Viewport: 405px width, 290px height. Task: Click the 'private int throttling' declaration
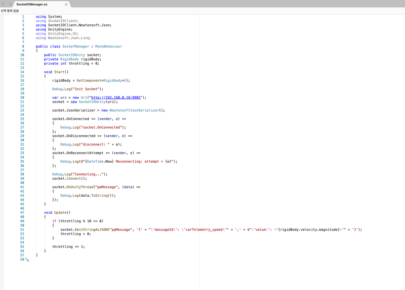[x=72, y=64]
